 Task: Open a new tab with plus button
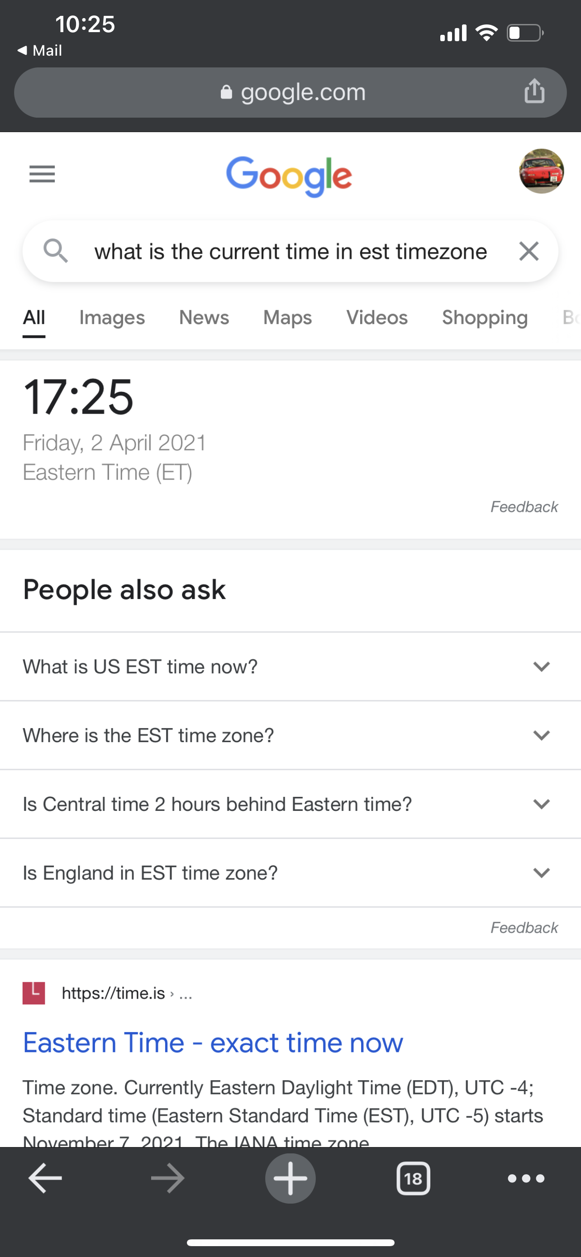[x=290, y=1178]
